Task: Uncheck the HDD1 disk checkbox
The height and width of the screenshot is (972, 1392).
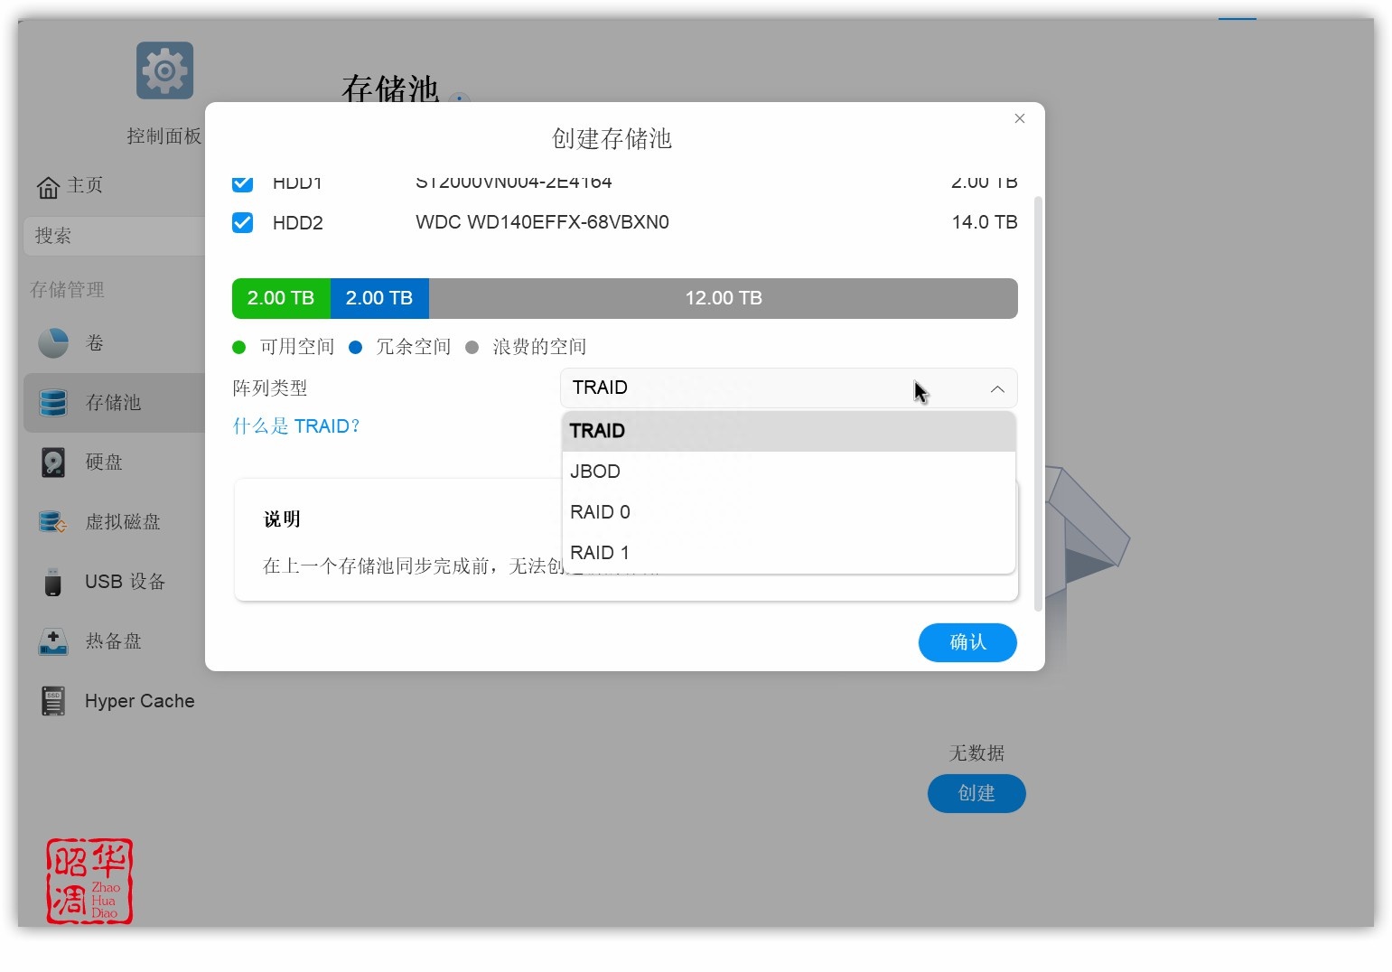Action: click(242, 183)
